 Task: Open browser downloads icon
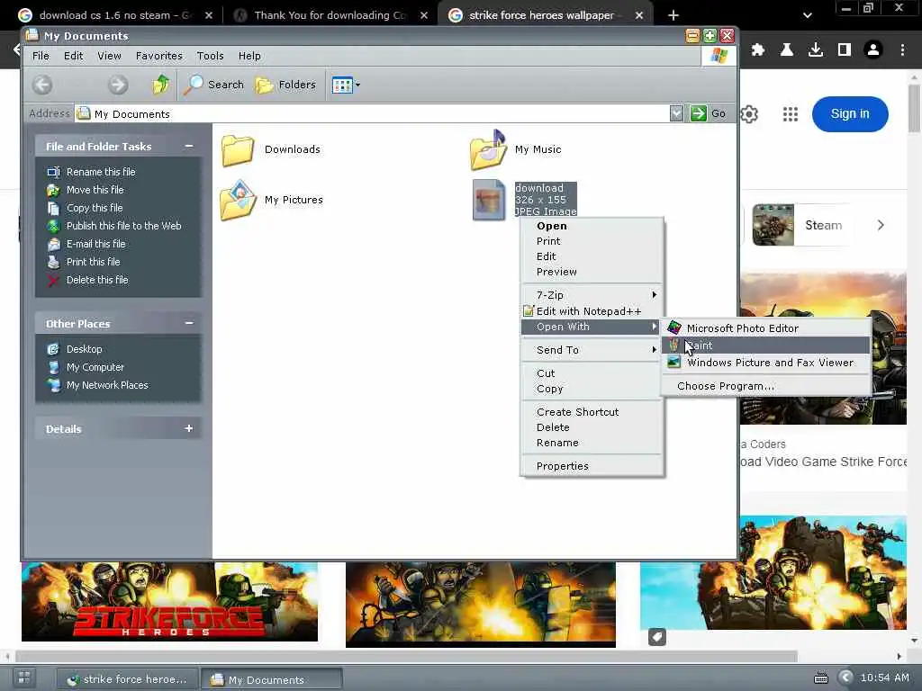[x=816, y=50]
